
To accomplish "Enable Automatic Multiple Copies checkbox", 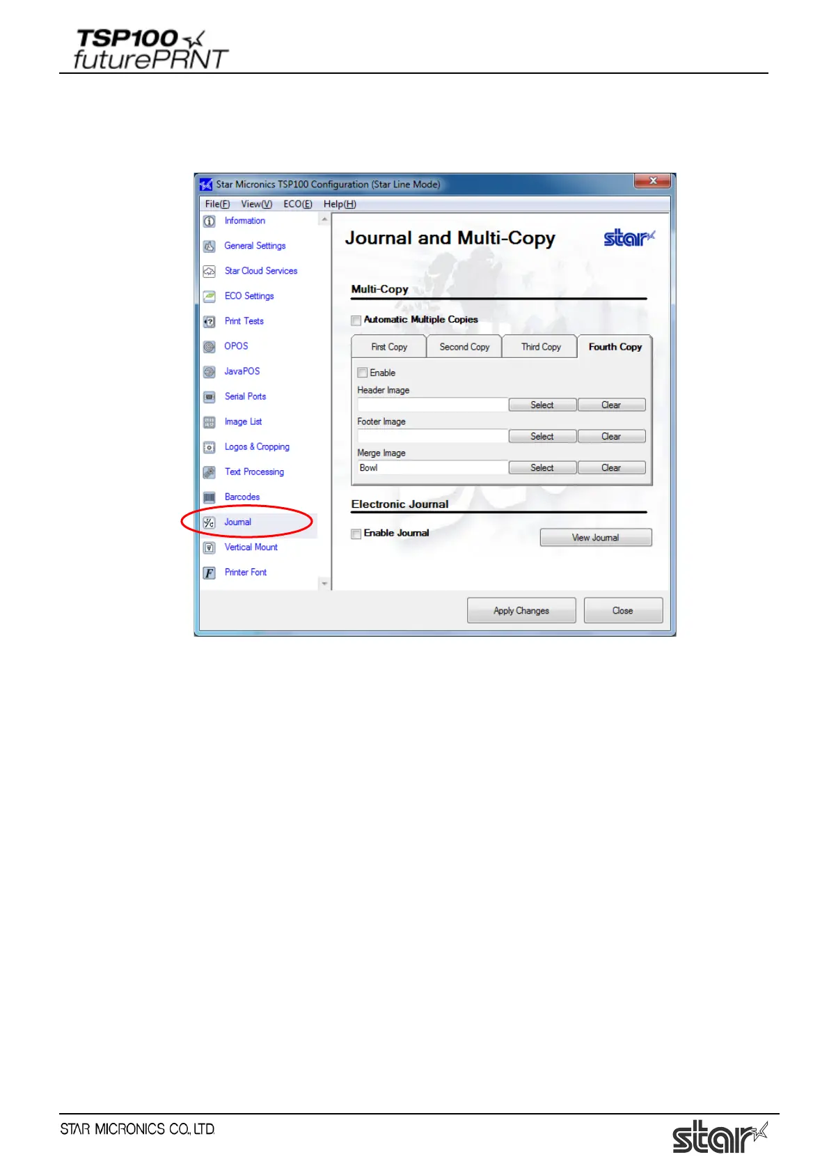I will 356,320.
